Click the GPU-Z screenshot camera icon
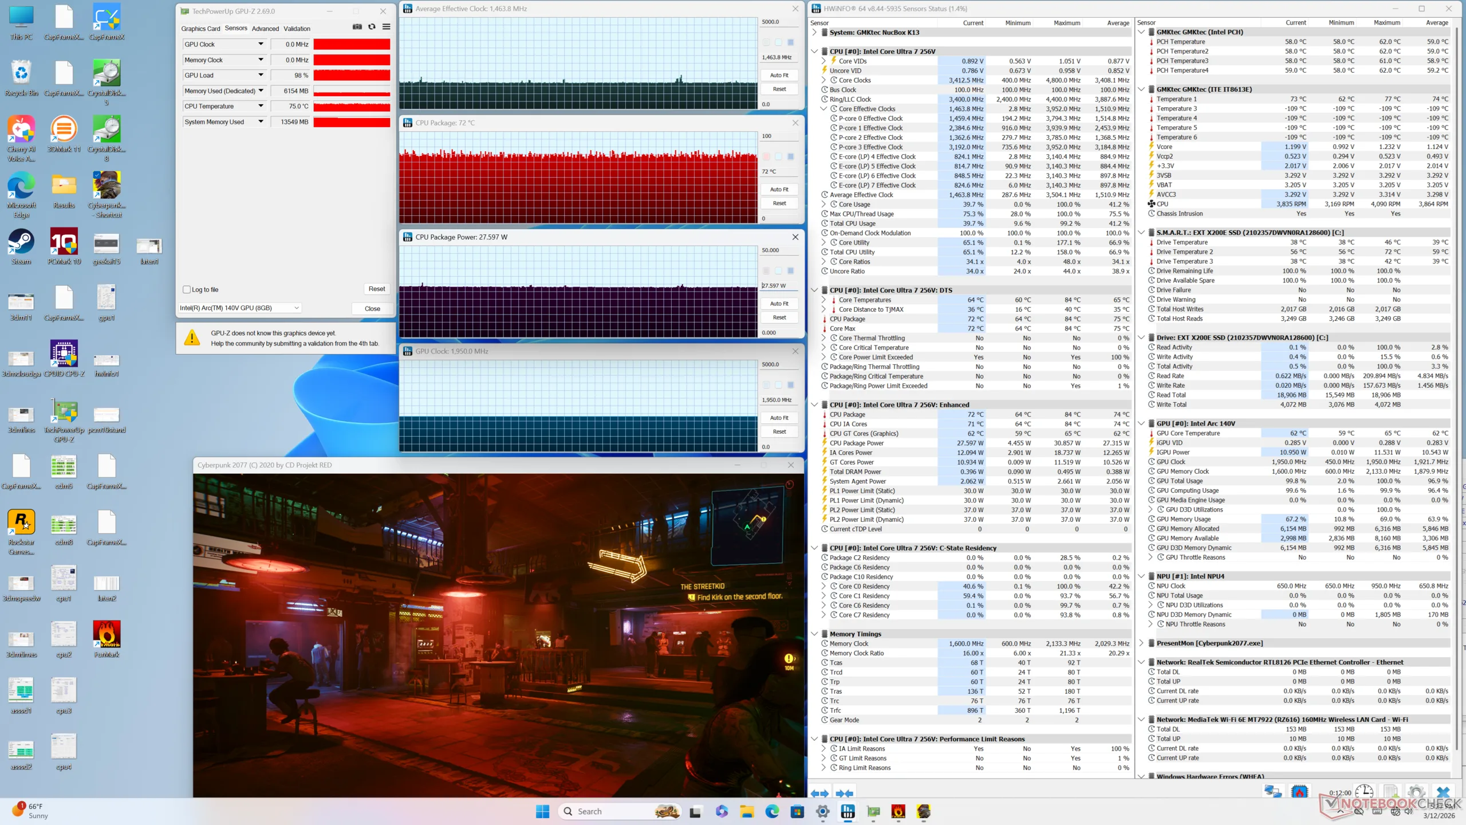The width and height of the screenshot is (1466, 825). coord(357,27)
